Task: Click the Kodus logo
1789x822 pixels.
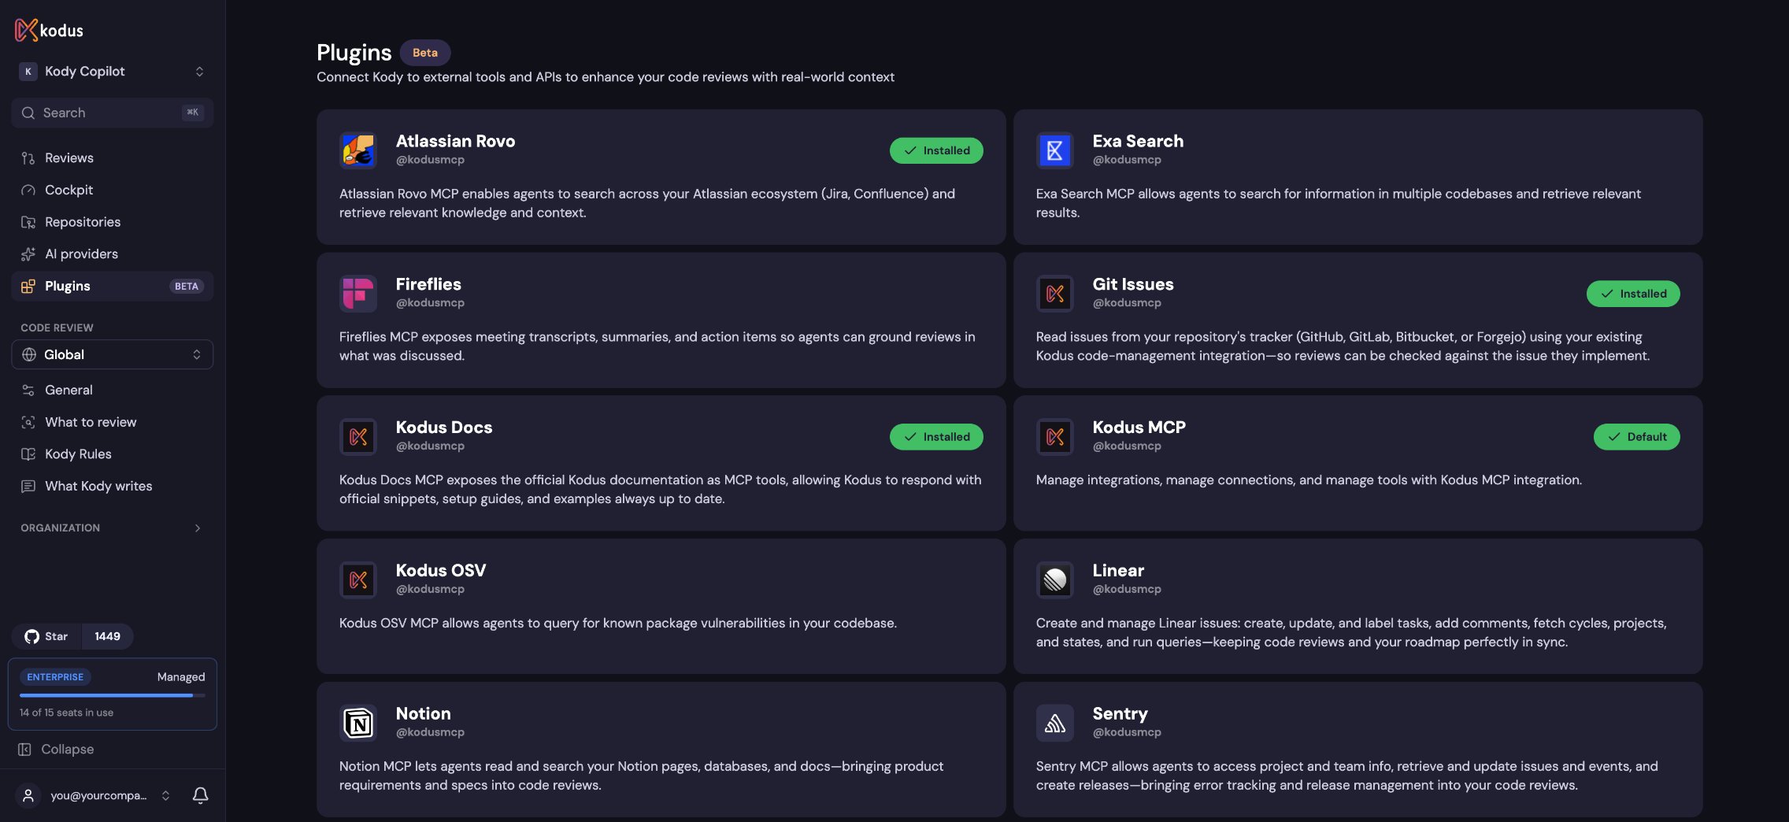Action: (x=49, y=30)
